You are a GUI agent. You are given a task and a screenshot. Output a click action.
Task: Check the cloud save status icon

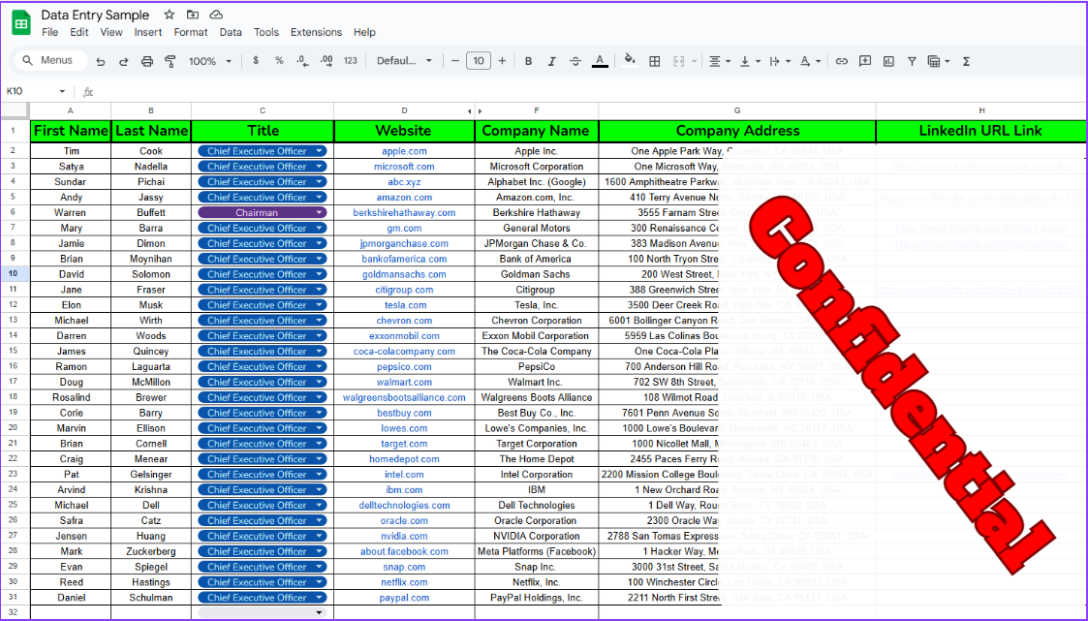pyautogui.click(x=216, y=15)
